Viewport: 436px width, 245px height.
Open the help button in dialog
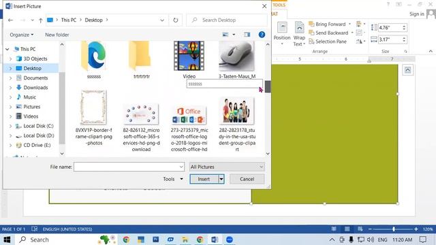coord(262,35)
